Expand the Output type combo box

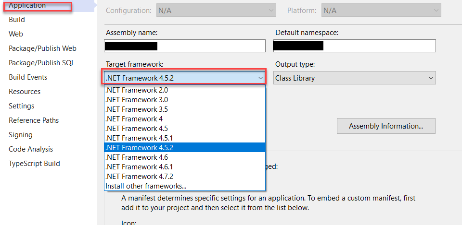point(354,78)
